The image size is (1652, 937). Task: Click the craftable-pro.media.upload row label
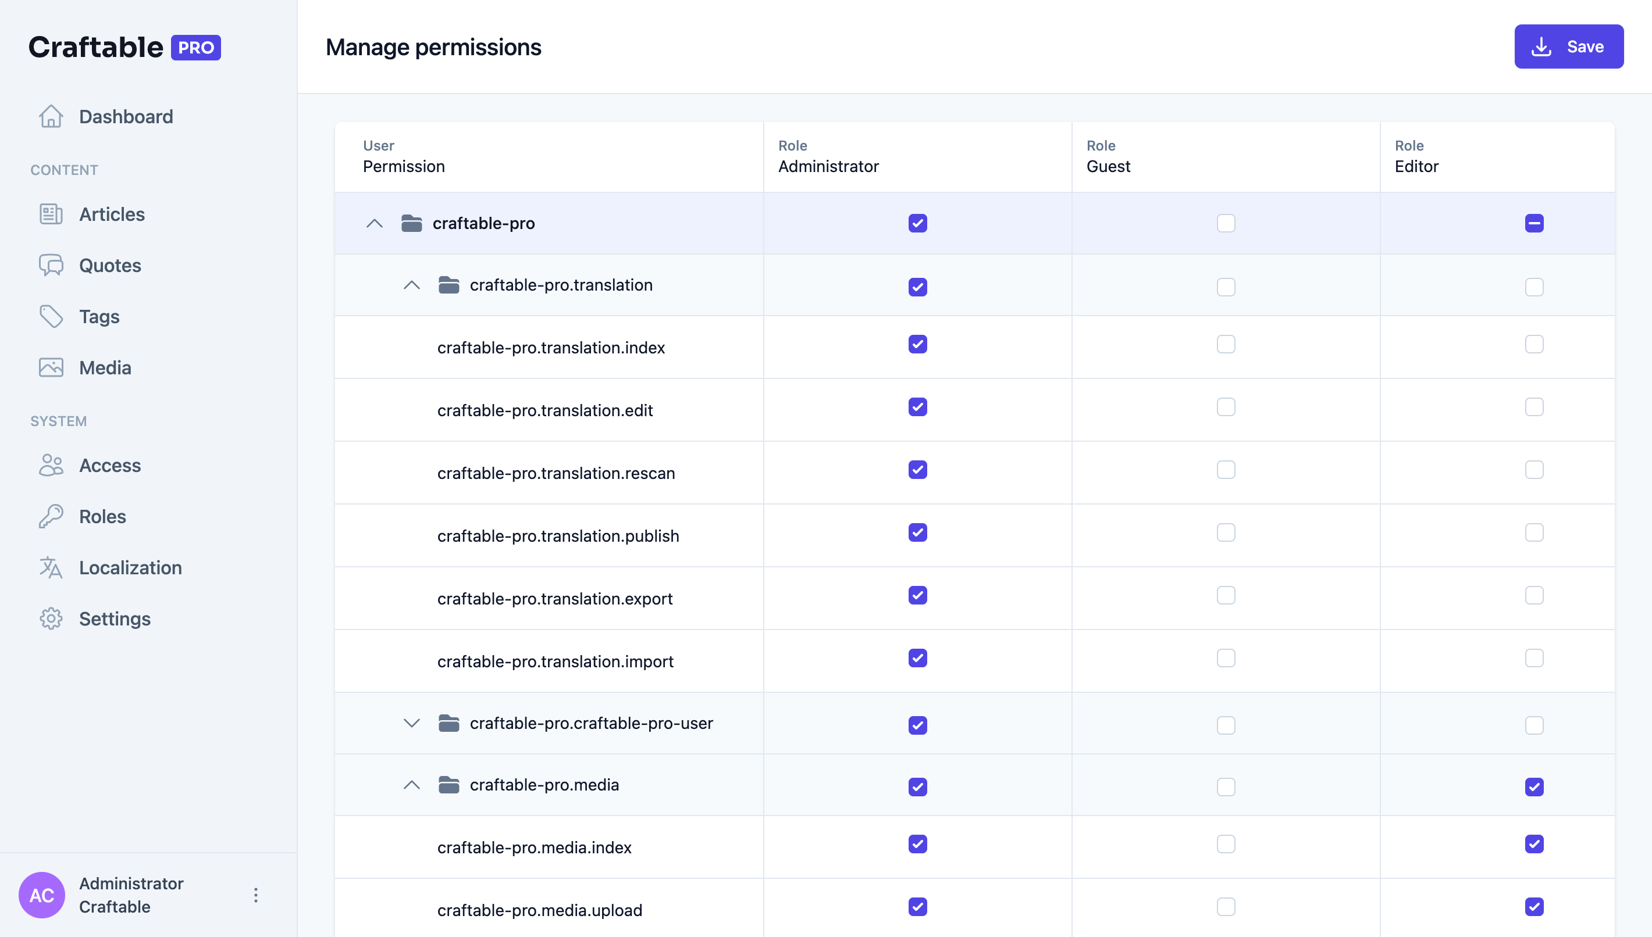pyautogui.click(x=539, y=910)
